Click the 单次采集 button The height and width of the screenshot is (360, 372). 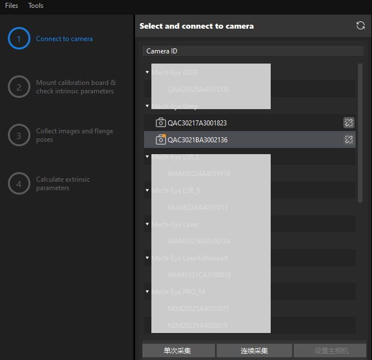(x=178, y=350)
